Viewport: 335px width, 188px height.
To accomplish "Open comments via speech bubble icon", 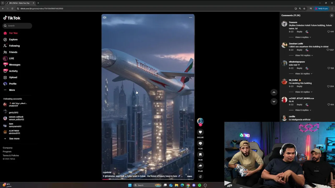I will coord(200,143).
